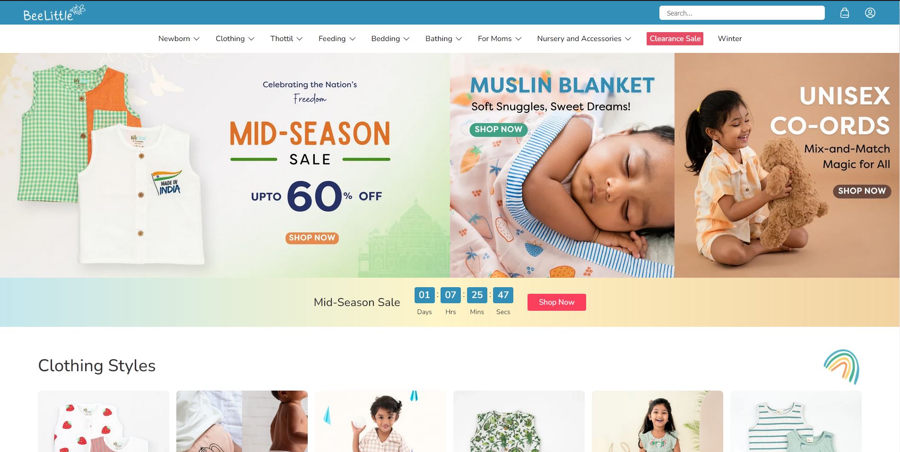Image resolution: width=900 pixels, height=452 pixels.
Task: Open the strawberry print jabla thumbnail
Action: pyautogui.click(x=104, y=421)
